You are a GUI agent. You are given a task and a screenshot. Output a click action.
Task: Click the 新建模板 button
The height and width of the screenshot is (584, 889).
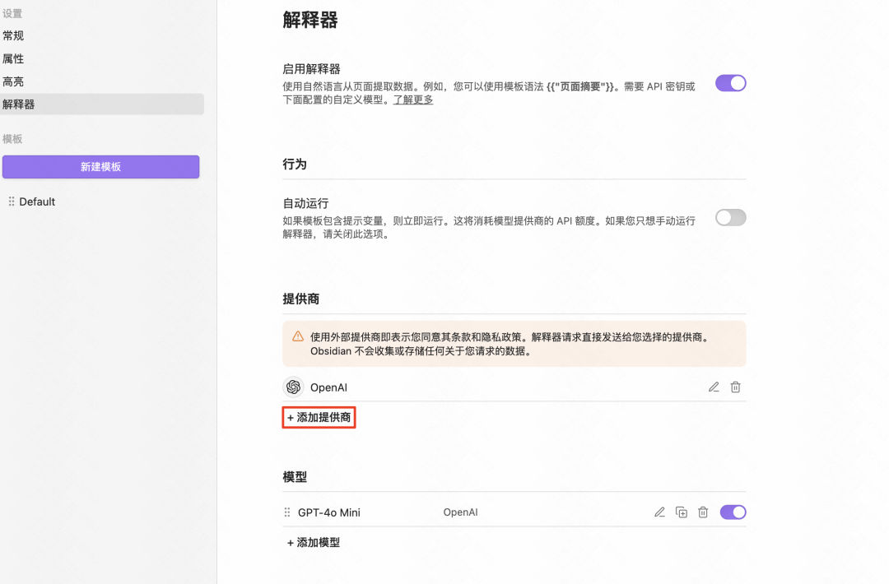click(101, 166)
